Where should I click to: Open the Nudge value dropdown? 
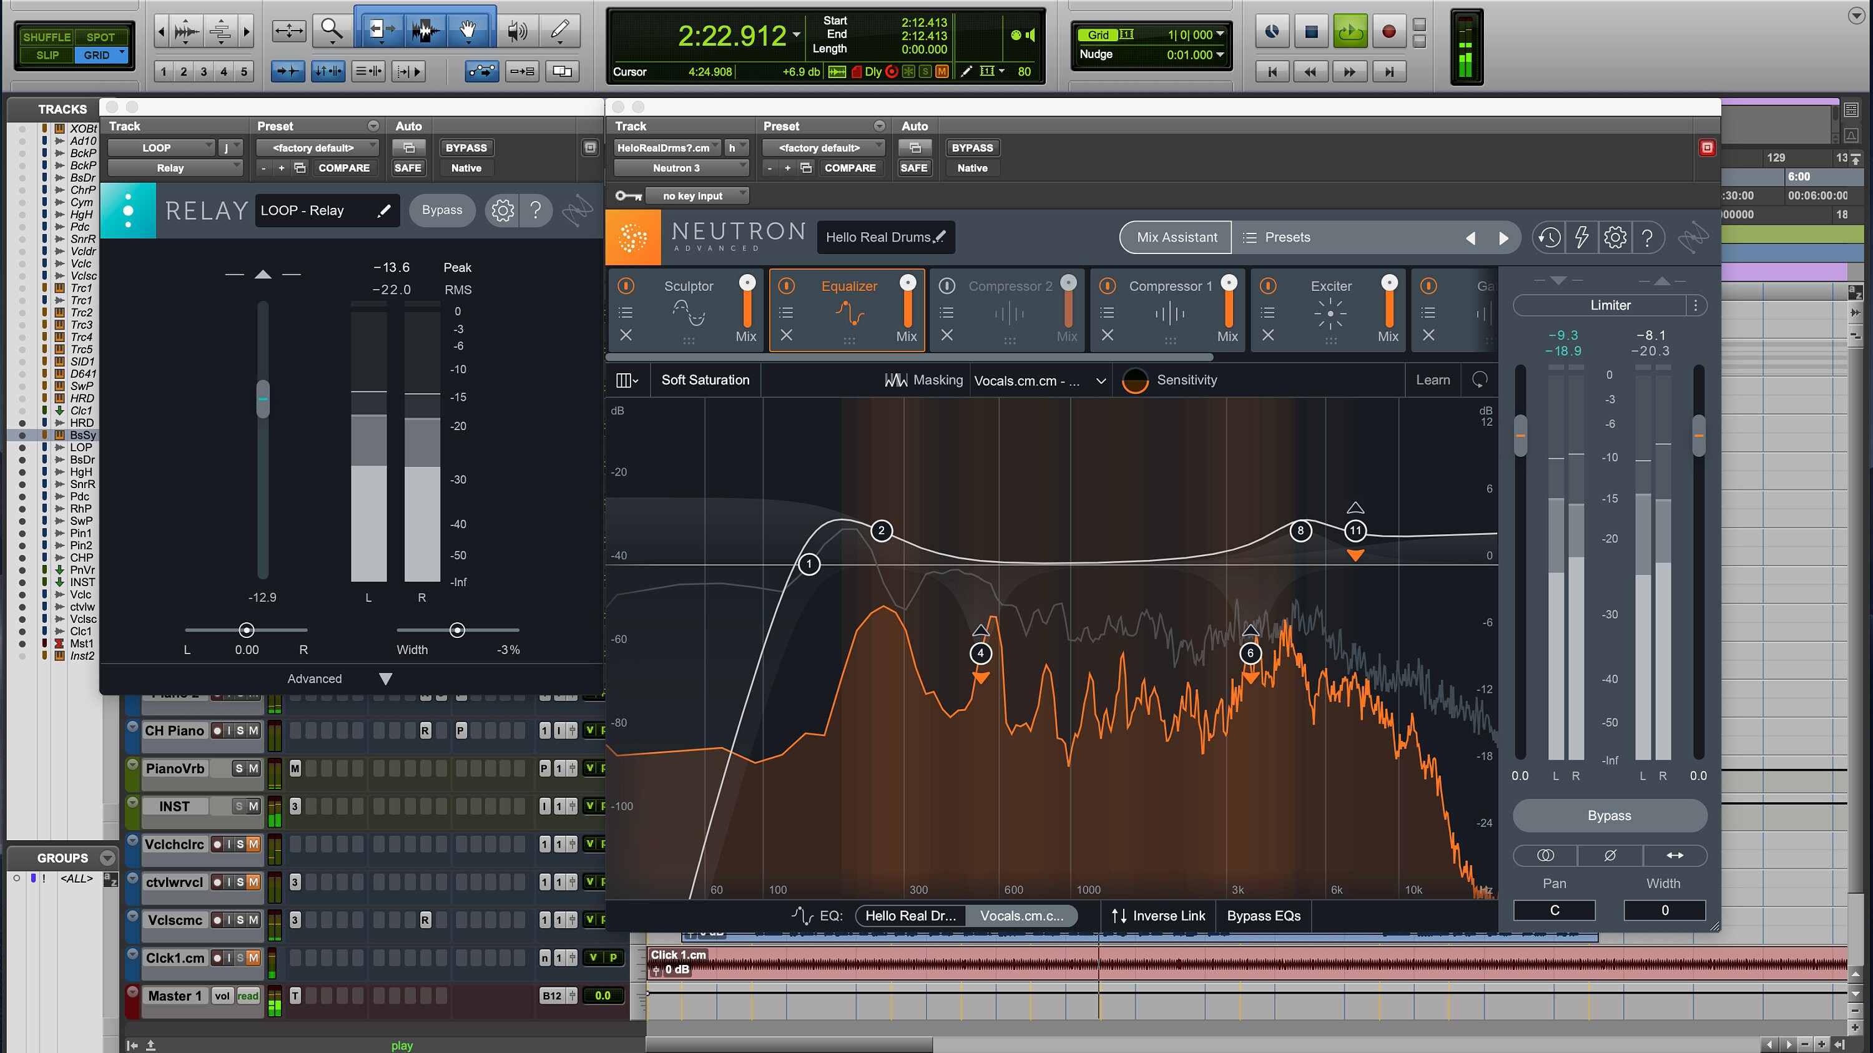pos(1220,54)
